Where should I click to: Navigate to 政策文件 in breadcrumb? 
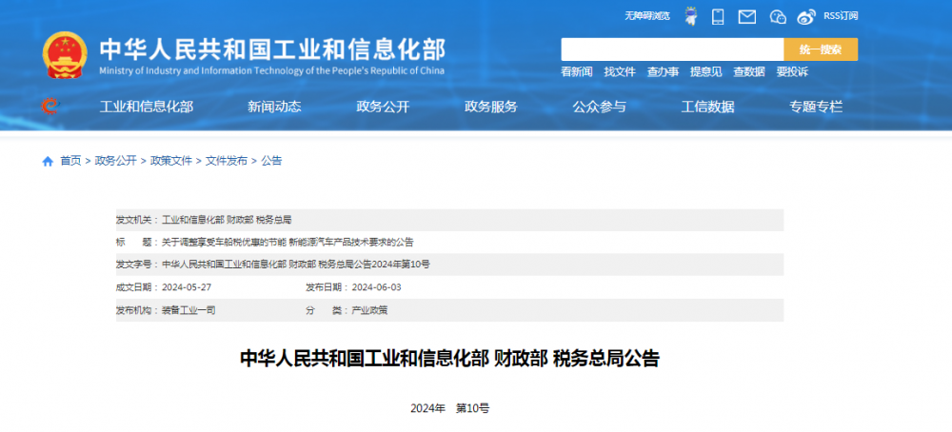pos(171,161)
